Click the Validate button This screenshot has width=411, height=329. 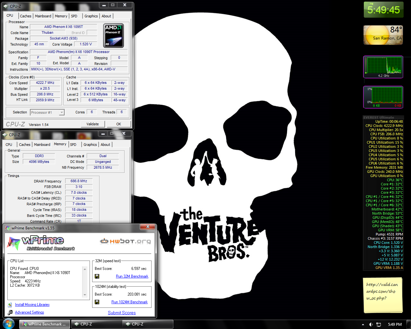click(92, 124)
